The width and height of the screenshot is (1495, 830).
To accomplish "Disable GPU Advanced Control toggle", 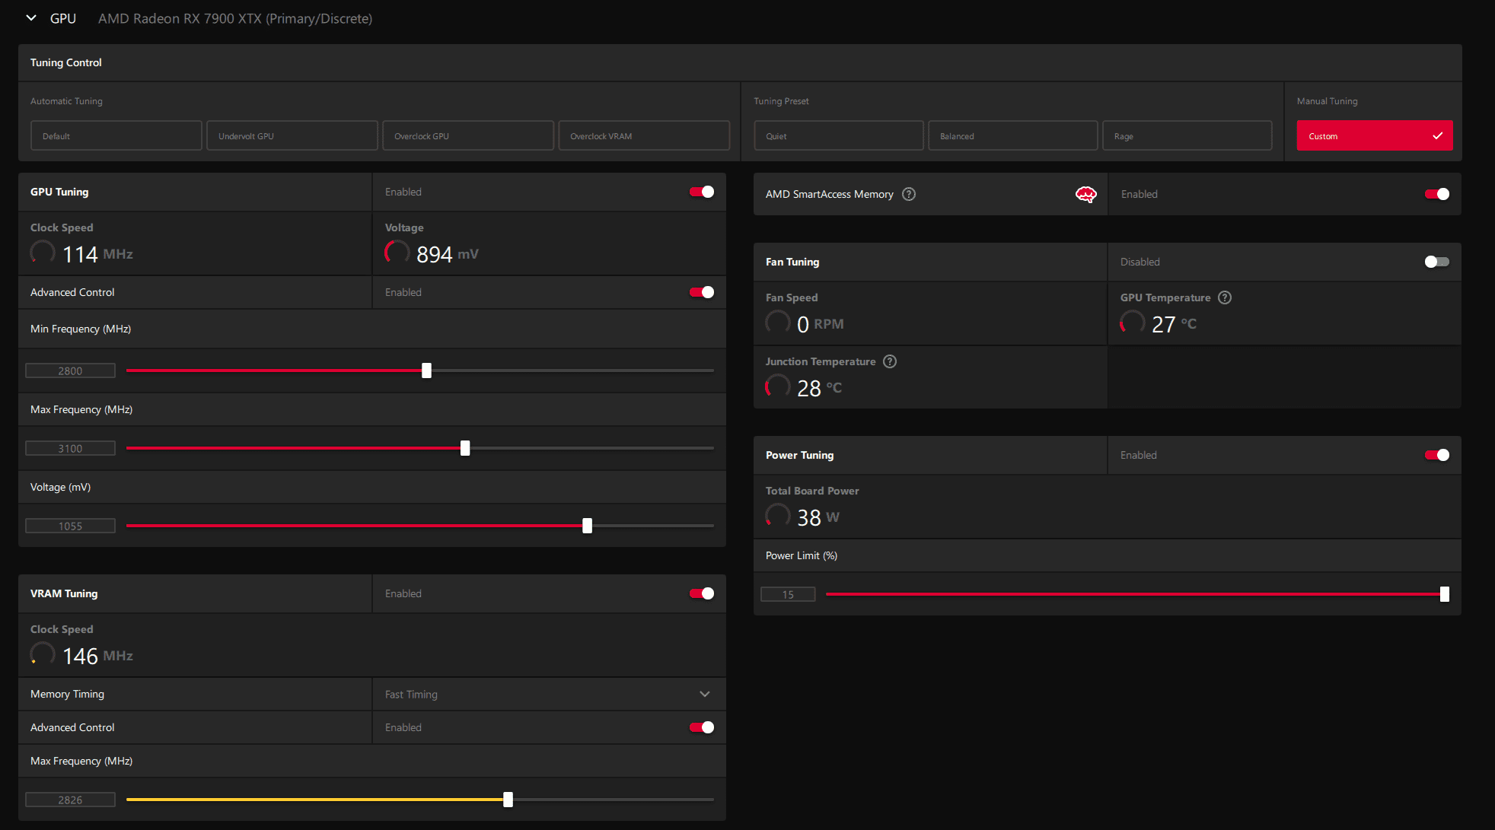I will coord(701,292).
